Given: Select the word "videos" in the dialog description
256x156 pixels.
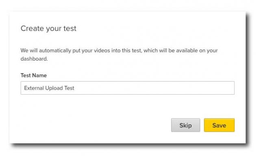Looking at the screenshot, I should [102, 51].
